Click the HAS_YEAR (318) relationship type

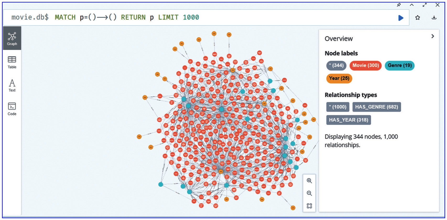[x=348, y=120]
